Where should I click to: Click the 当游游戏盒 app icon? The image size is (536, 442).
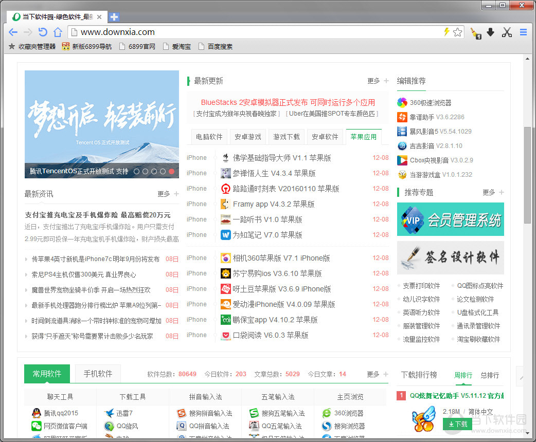point(402,175)
